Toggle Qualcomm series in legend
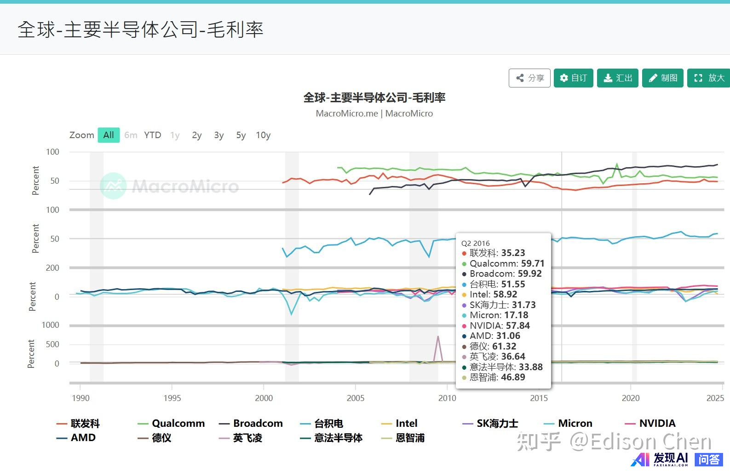The height and width of the screenshot is (471, 730). click(x=171, y=423)
